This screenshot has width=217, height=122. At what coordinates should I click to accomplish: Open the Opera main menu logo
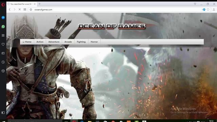[3, 5]
